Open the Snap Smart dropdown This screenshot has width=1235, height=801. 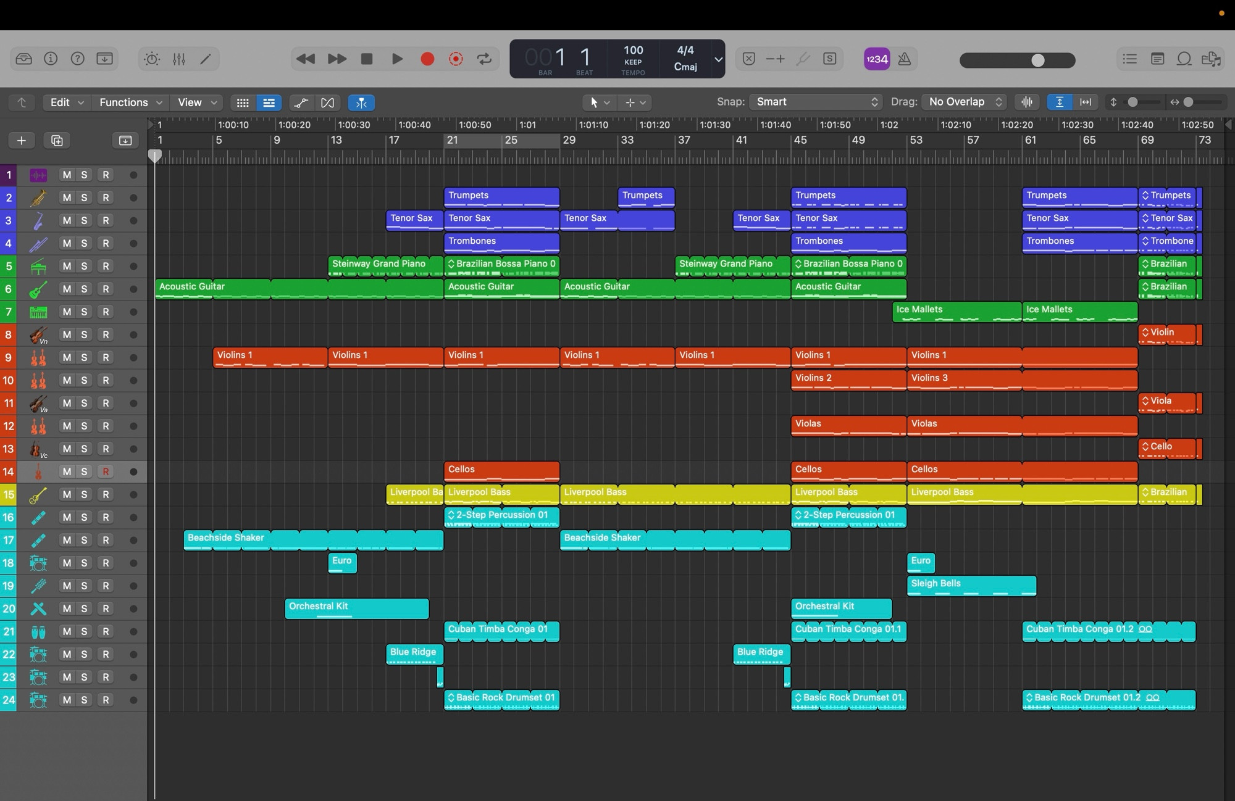tap(816, 102)
